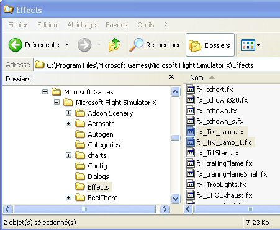Toggle the Dossiers folders pane button
This screenshot has width=280, height=230.
(x=210, y=45)
